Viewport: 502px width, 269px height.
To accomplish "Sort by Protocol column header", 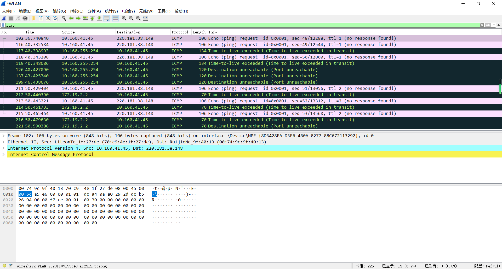I will tap(181, 32).
